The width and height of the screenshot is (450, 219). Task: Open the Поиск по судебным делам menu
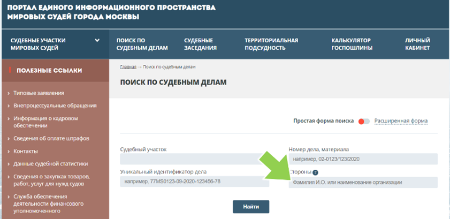(142, 44)
